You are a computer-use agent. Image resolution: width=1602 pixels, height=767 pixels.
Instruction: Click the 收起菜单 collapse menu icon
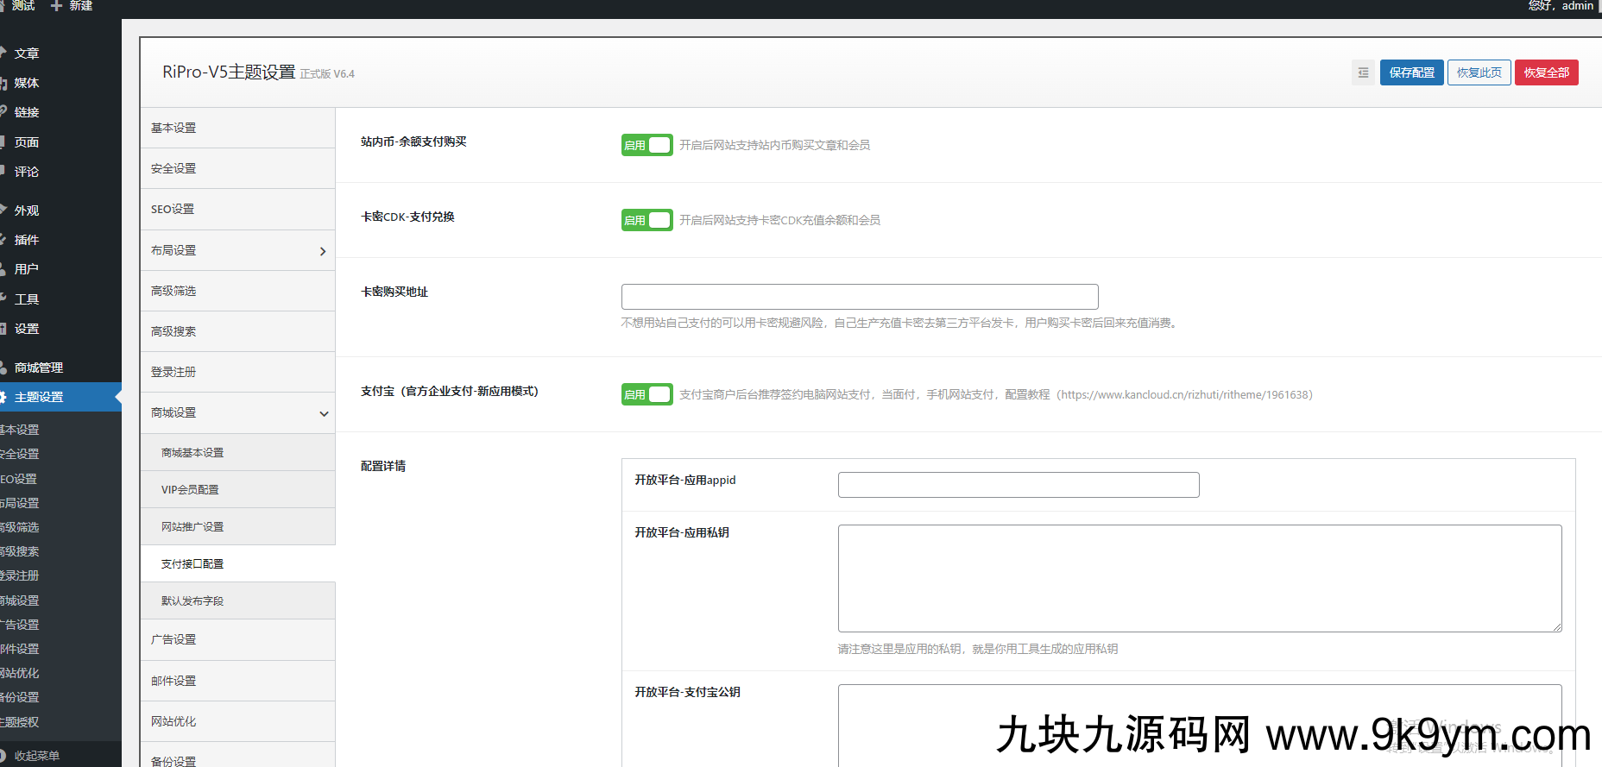[x=5, y=756]
